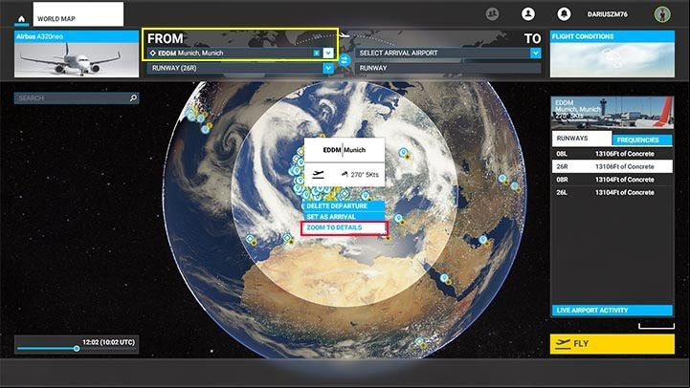
Task: Select runway 08R row
Action: coord(612,180)
